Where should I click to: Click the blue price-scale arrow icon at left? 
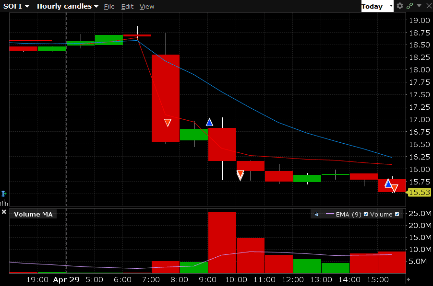[x=4, y=194]
